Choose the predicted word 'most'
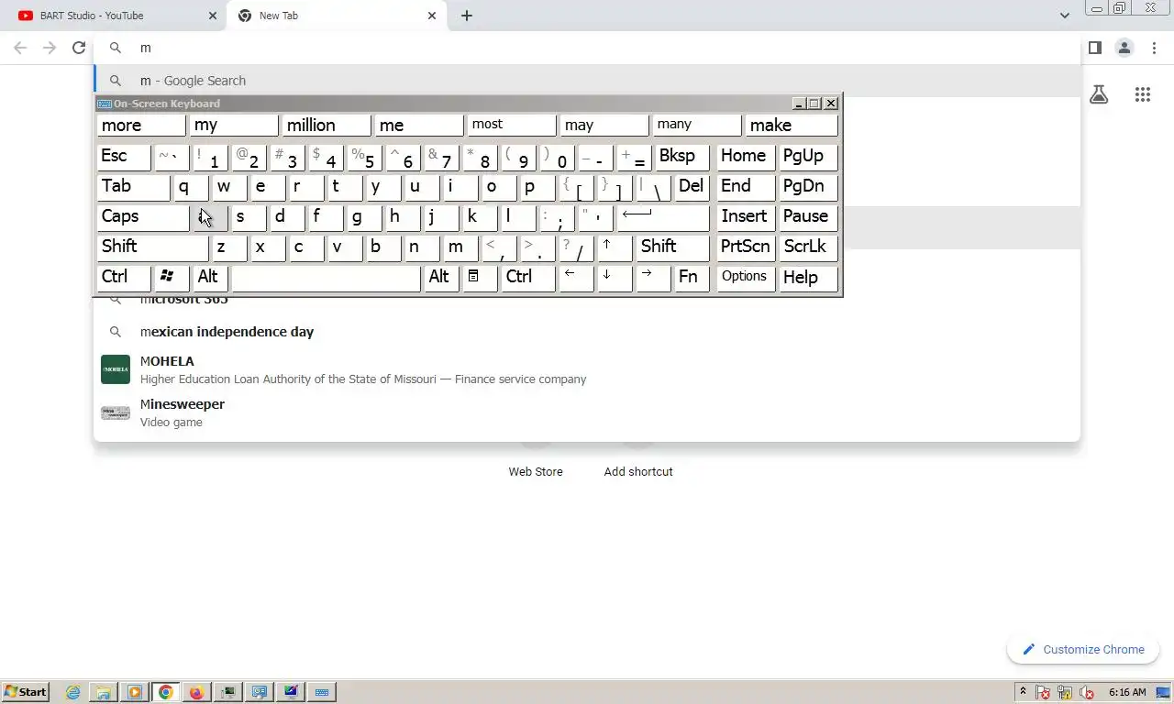The width and height of the screenshot is (1174, 704). pyautogui.click(x=512, y=126)
